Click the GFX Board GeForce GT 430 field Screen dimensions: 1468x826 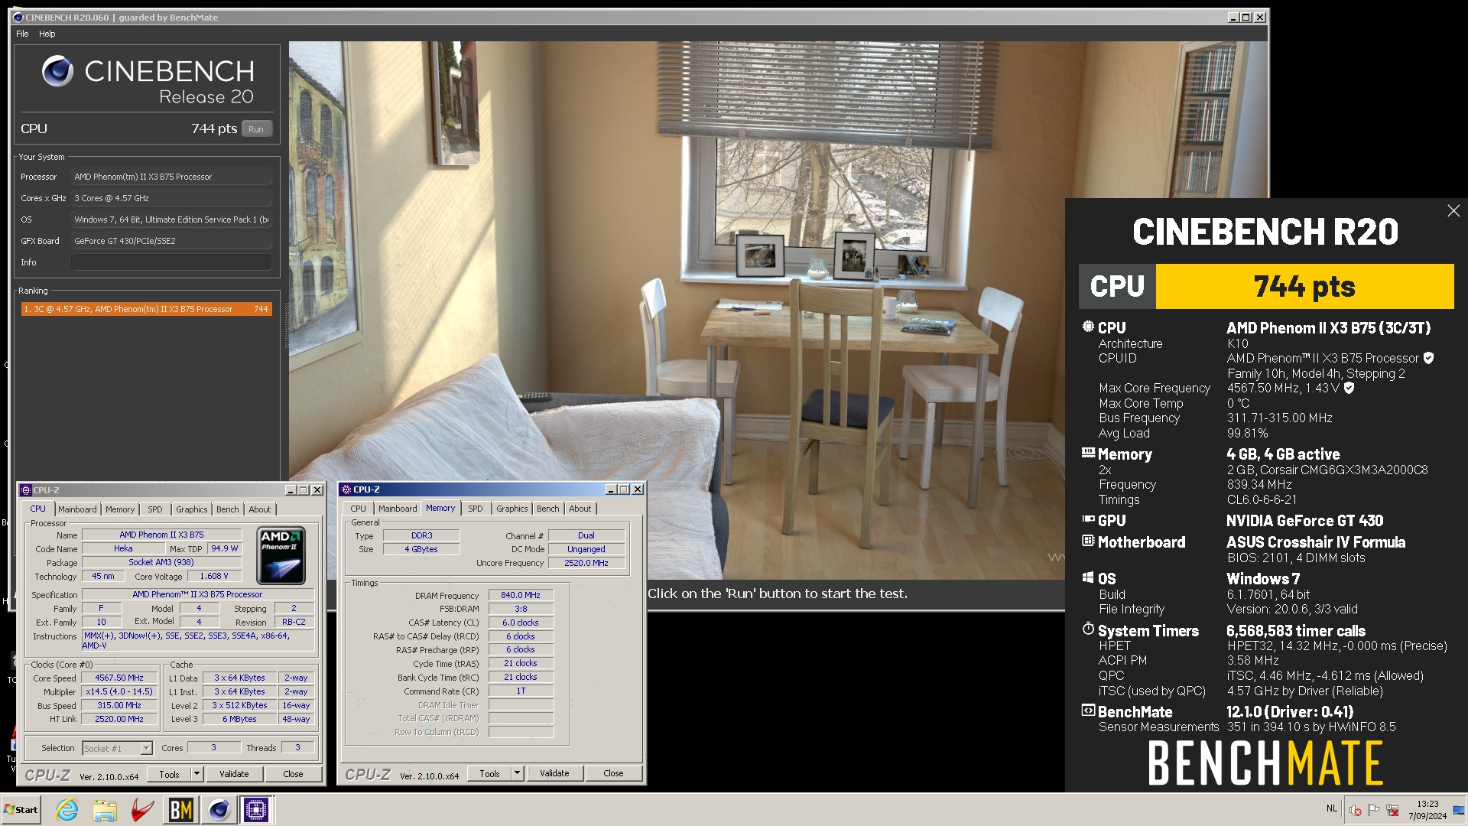pyautogui.click(x=171, y=241)
